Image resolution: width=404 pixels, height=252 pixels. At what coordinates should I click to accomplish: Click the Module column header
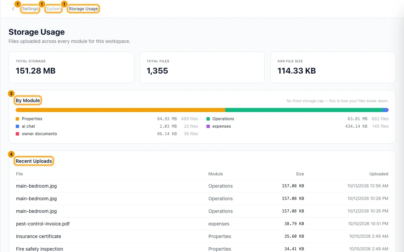216,174
